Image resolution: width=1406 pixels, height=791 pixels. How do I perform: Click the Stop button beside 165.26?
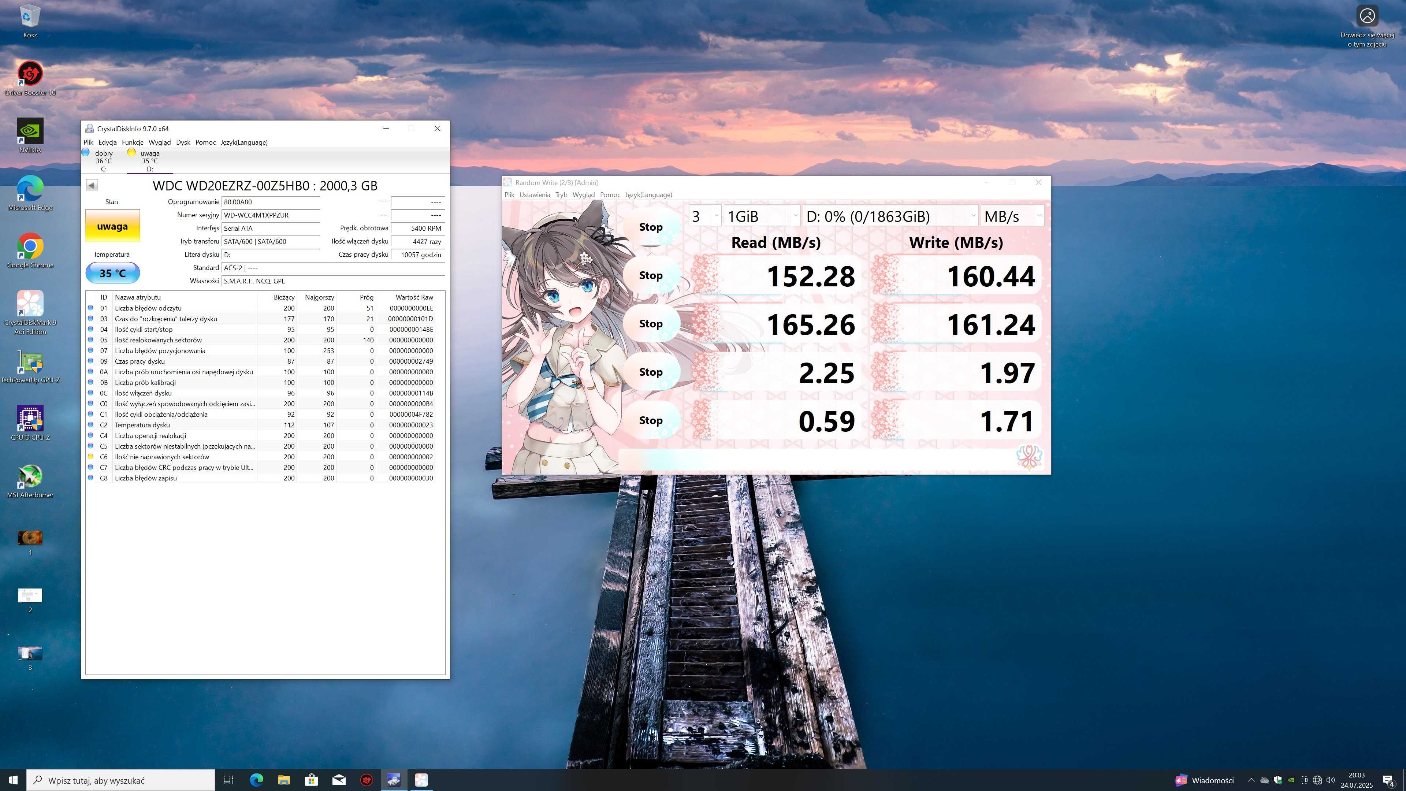[651, 324]
